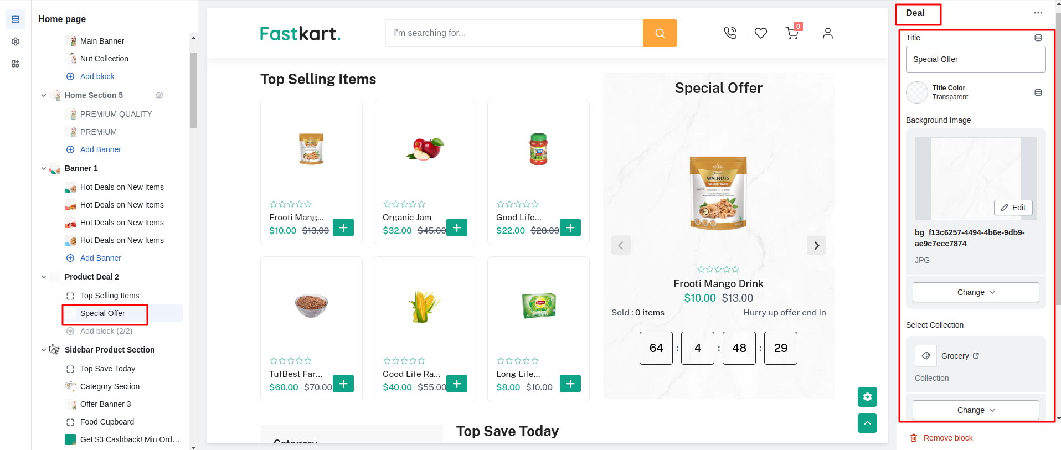Select the Top Selling Items block
The height and width of the screenshot is (450, 1061).
tap(110, 296)
